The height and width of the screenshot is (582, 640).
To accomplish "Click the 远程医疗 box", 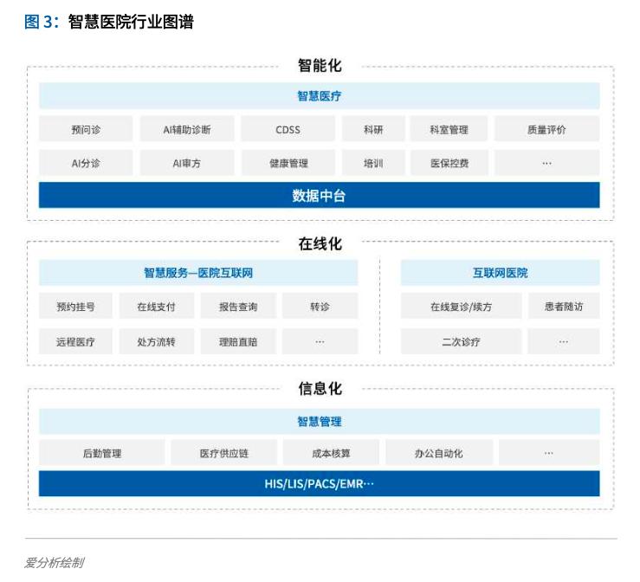I will point(75,341).
